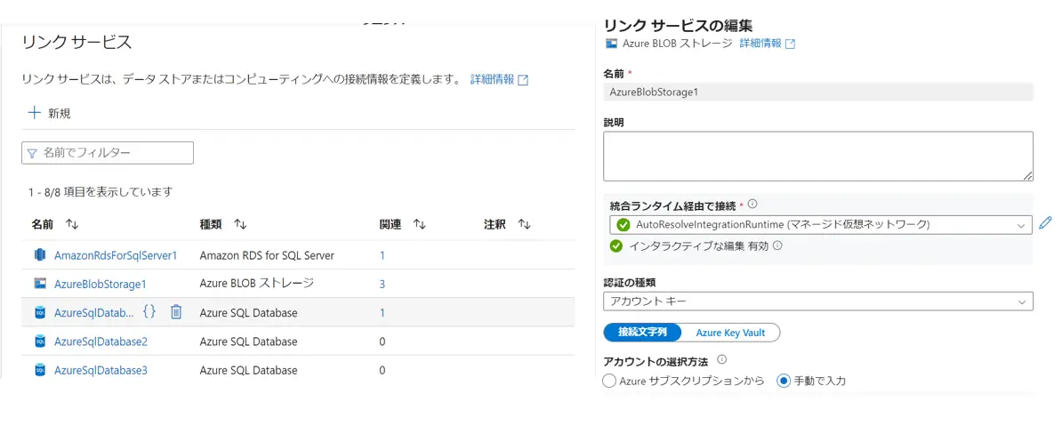Viewport: 1062px width, 426px height.
Task: Click the リンク サービスの編集 heading
Action: tap(678, 26)
